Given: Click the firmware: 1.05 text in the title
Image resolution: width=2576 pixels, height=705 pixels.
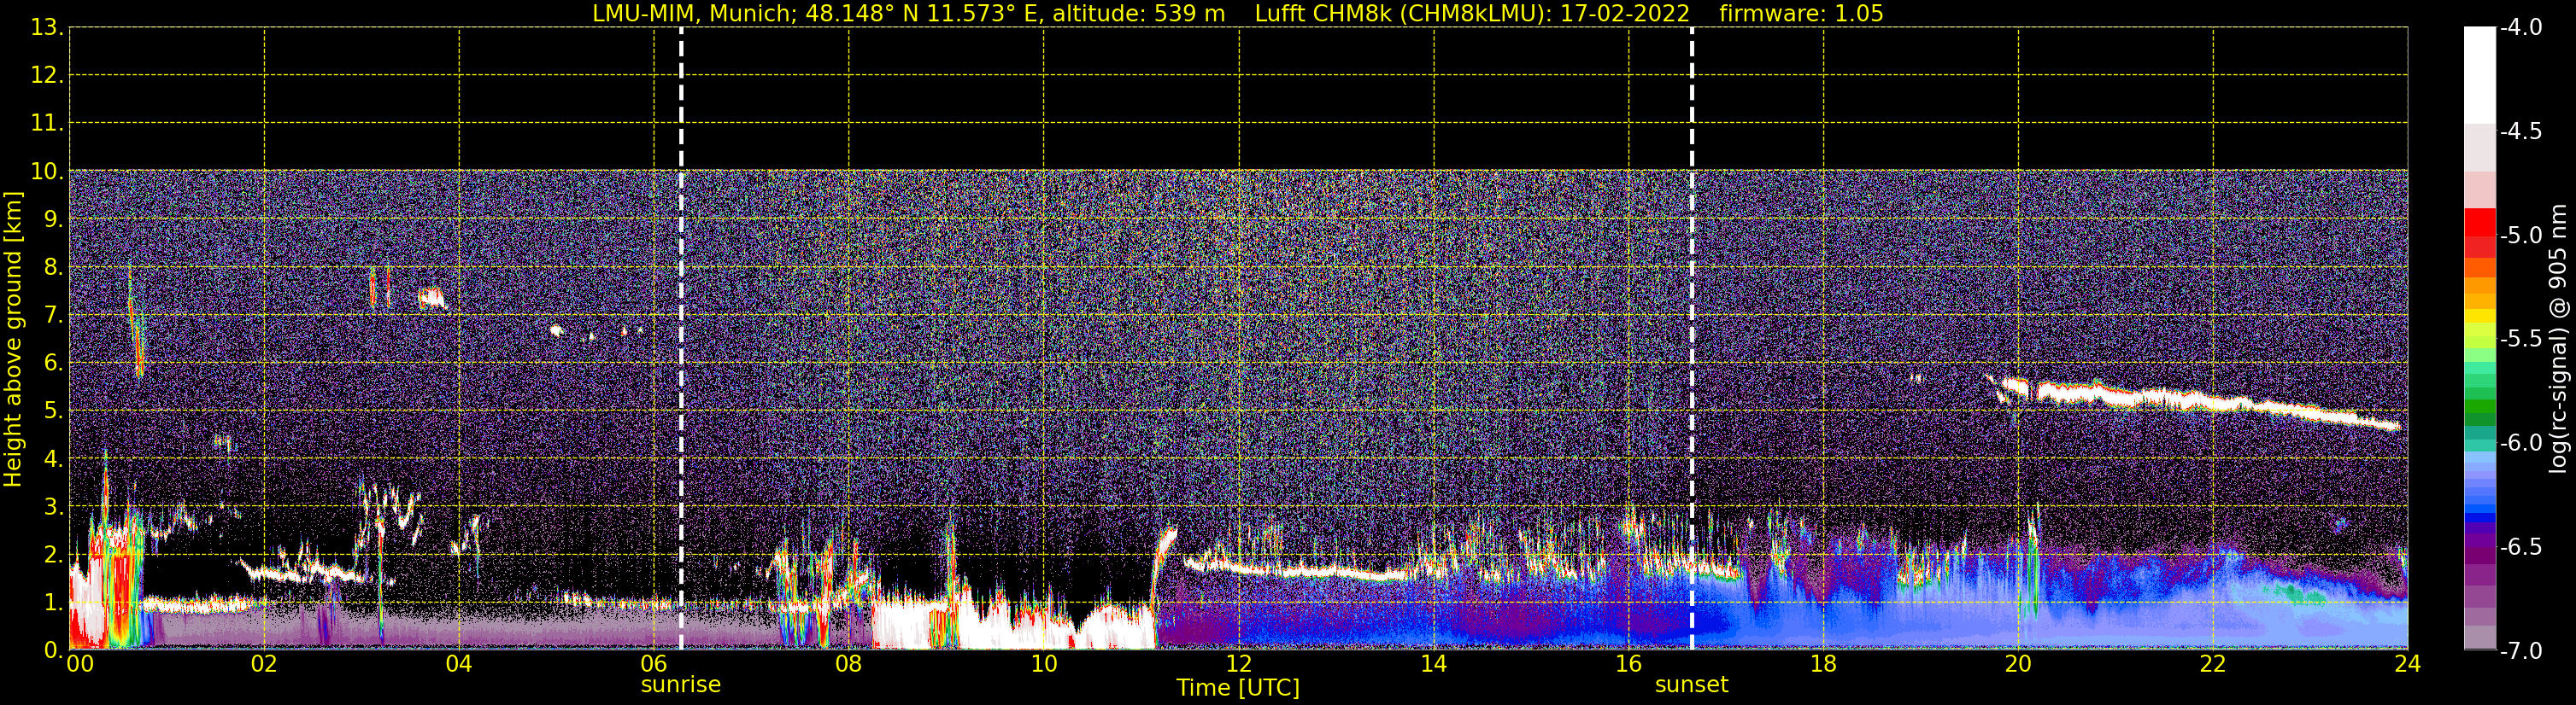Looking at the screenshot, I should click(x=1801, y=13).
